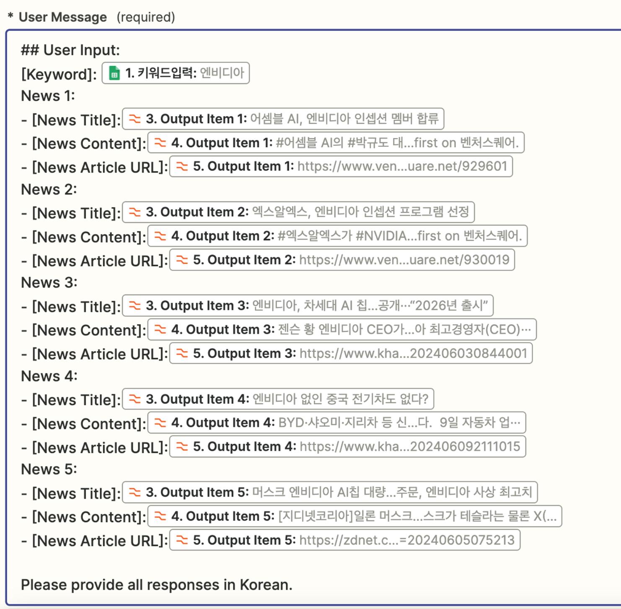Click the formatter icon in '4. Output Item 4' pill

160,422
